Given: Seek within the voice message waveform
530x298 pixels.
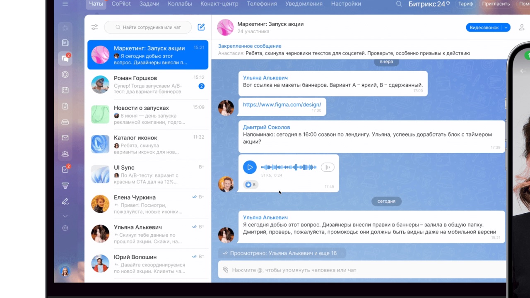Looking at the screenshot, I should click(x=289, y=167).
